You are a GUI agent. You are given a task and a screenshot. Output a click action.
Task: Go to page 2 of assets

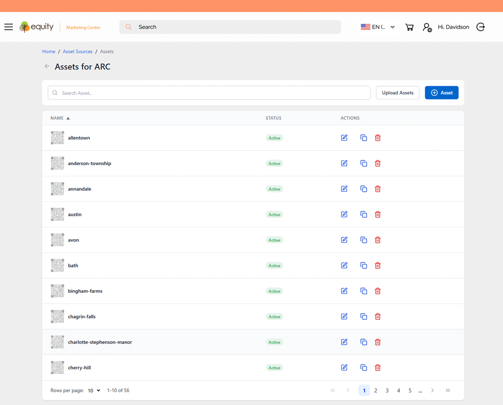376,391
